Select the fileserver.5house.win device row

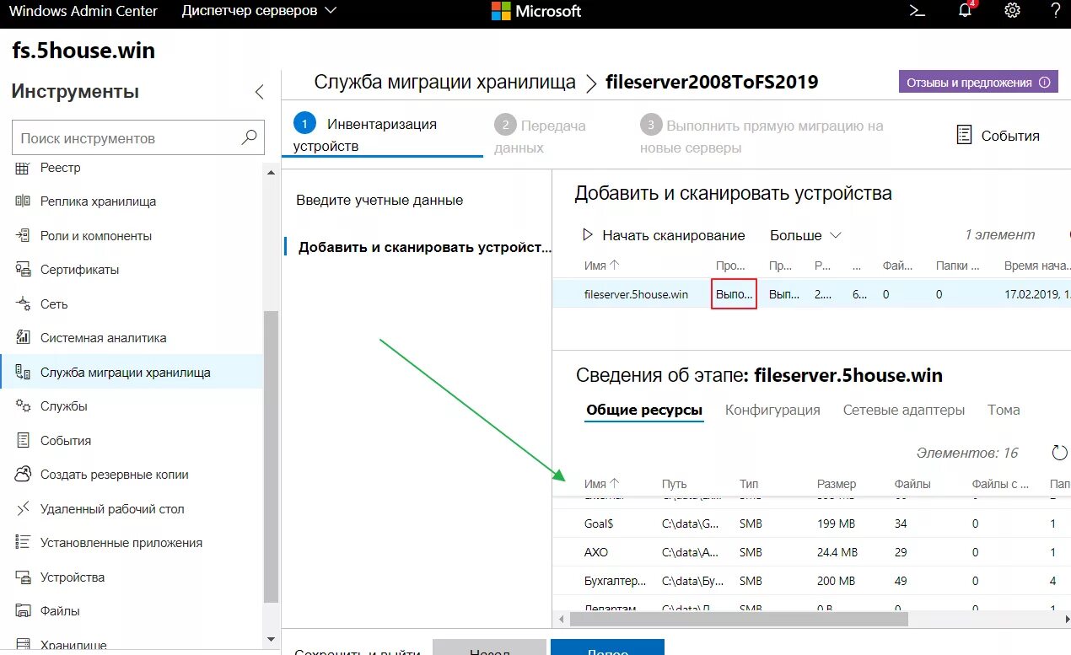coord(811,294)
